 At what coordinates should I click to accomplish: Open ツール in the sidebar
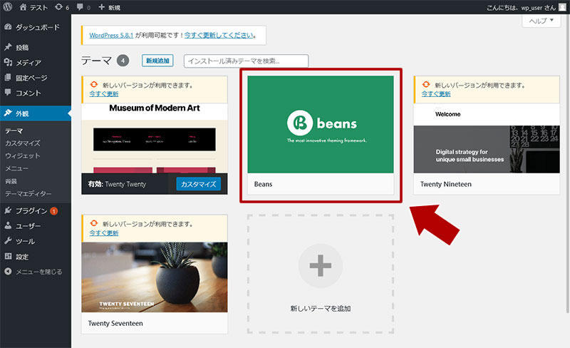(x=36, y=241)
